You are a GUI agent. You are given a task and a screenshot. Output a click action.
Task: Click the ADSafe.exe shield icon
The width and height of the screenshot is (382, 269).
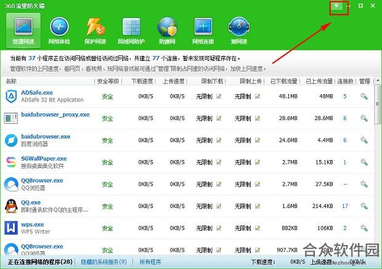coord(11,96)
